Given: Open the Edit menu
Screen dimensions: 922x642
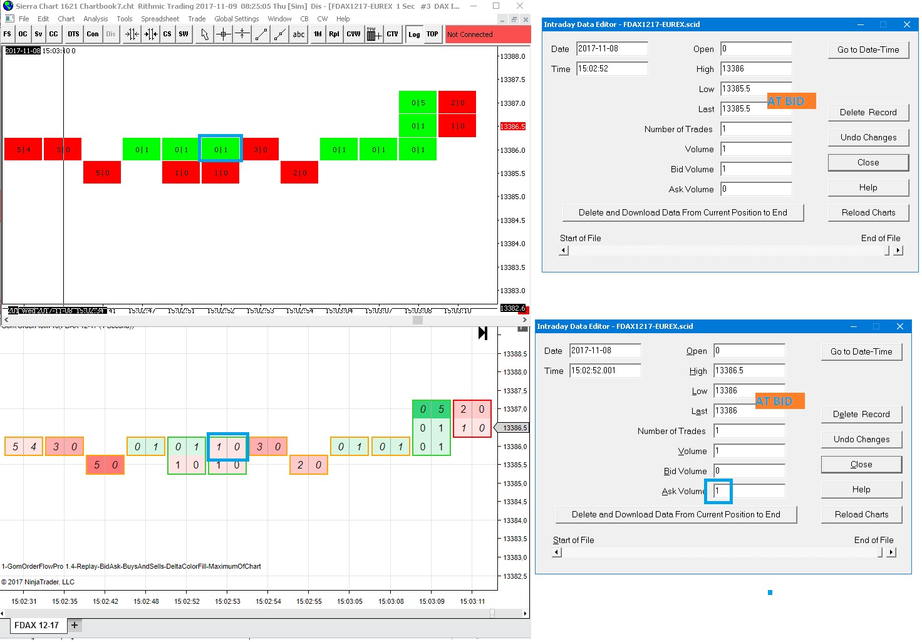Looking at the screenshot, I should click(x=43, y=19).
